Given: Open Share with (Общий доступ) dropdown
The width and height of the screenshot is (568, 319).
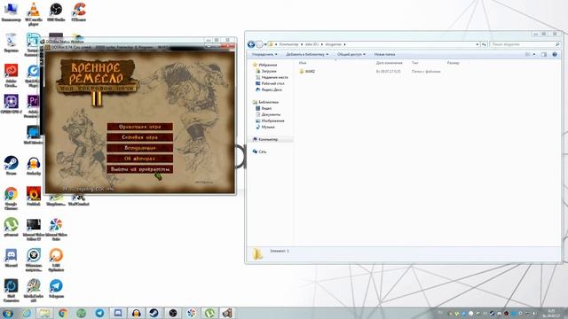Looking at the screenshot, I should point(351,54).
